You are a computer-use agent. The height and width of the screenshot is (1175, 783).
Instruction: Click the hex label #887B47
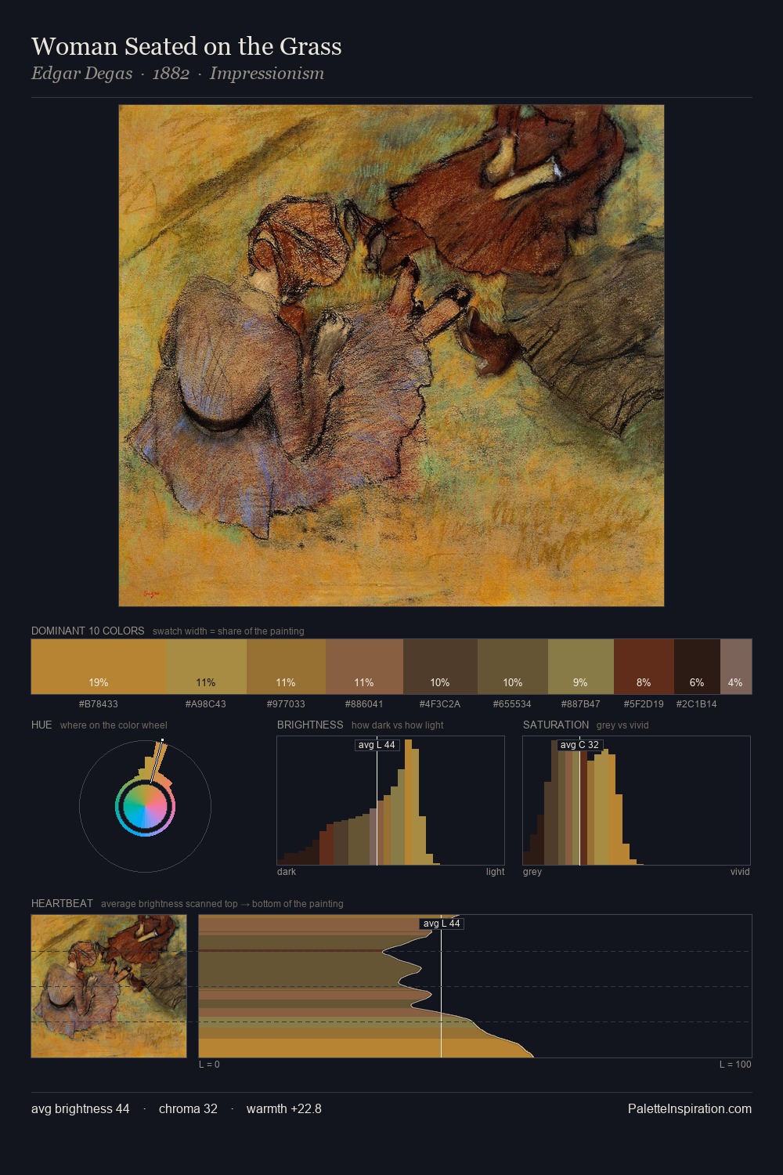(581, 704)
